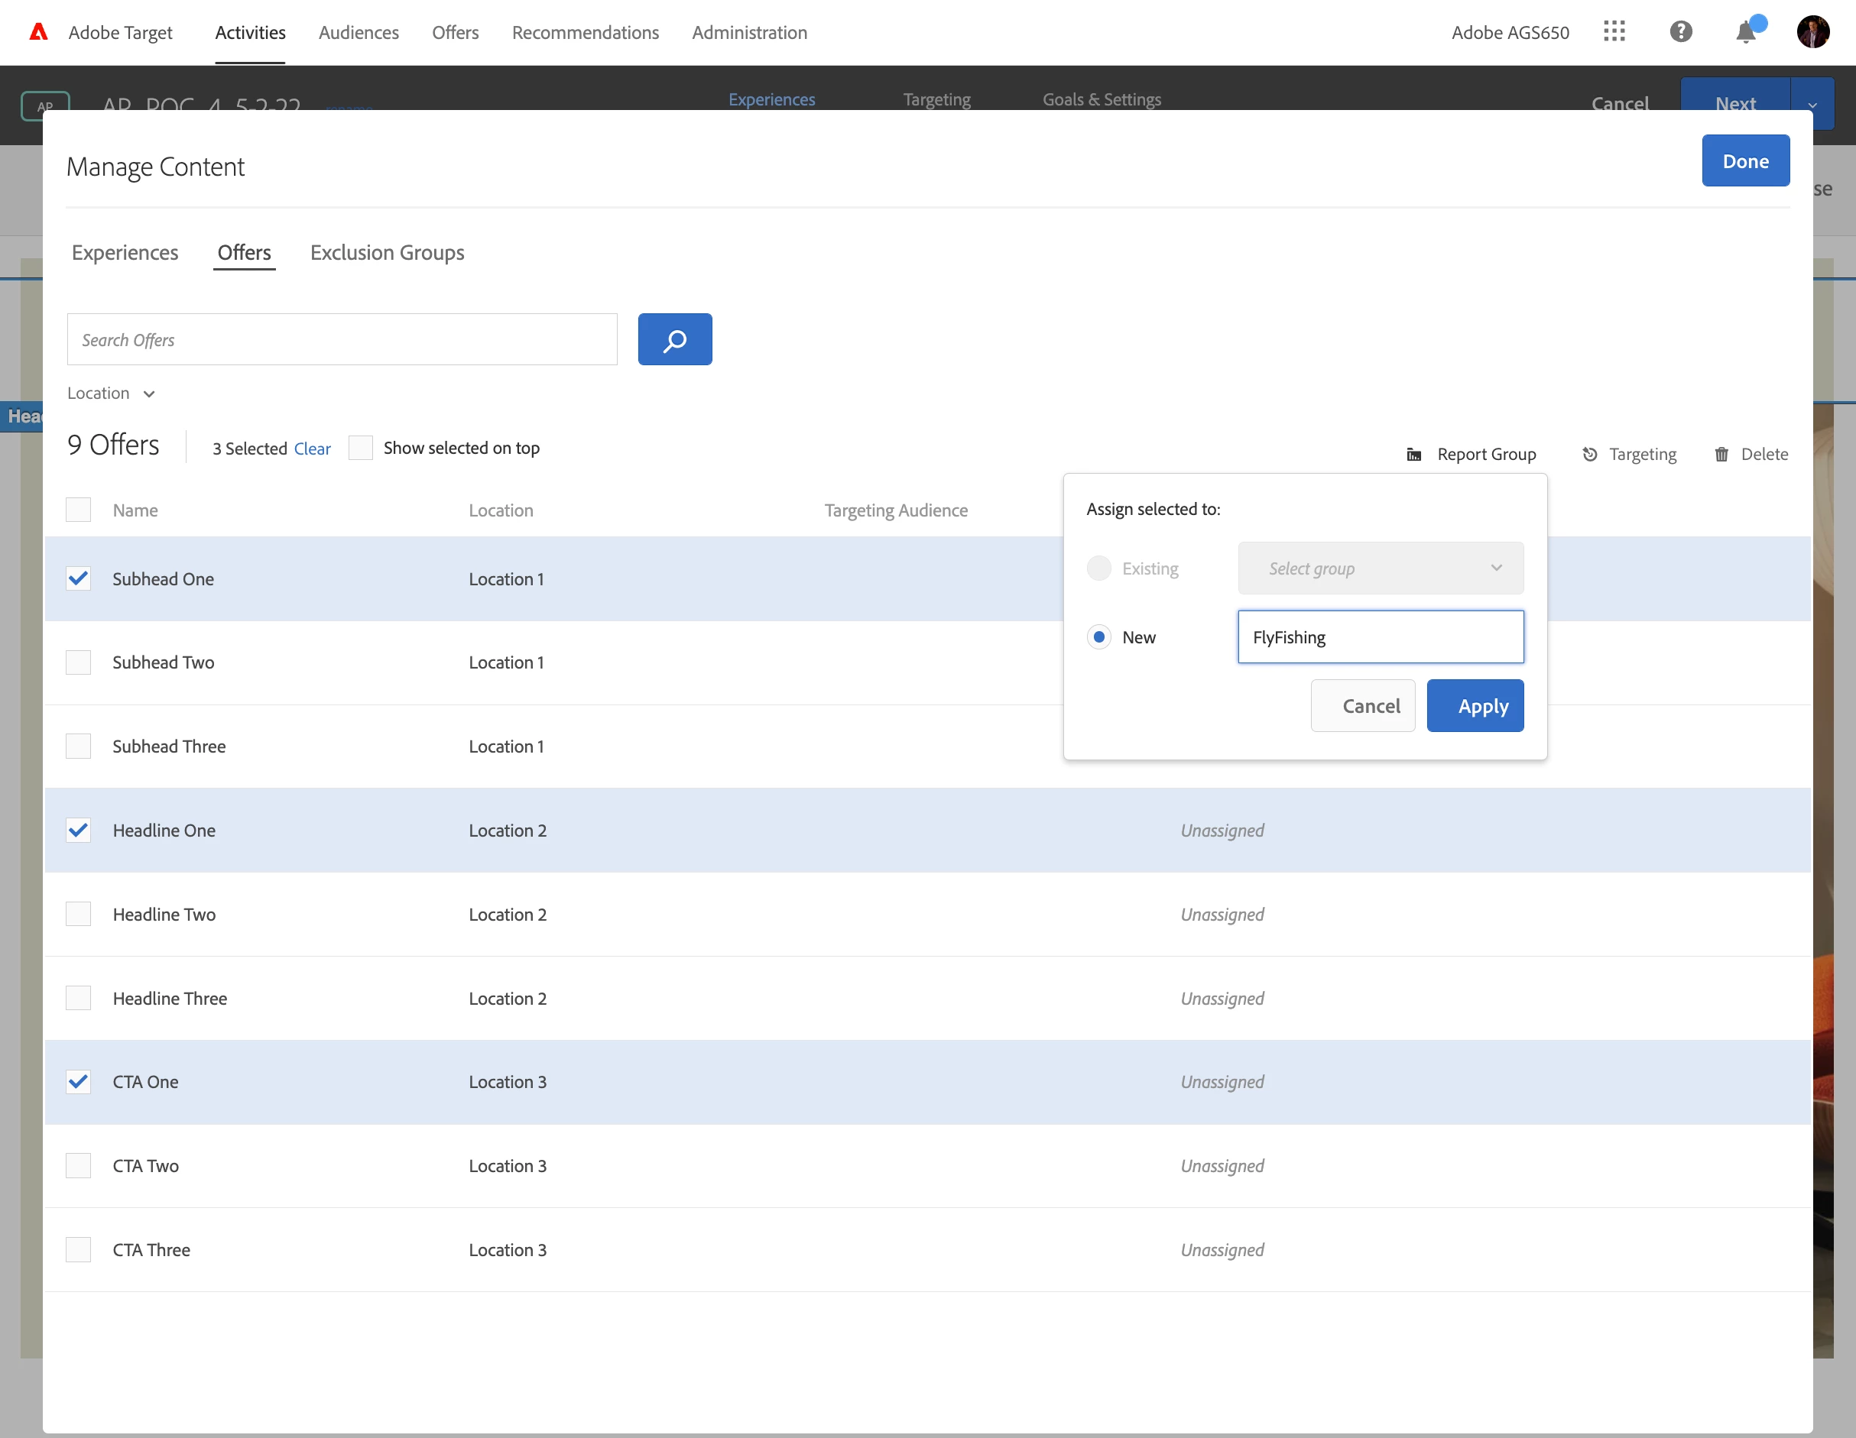This screenshot has height=1438, width=1856.
Task: Click Apply to assign the report group
Action: [x=1475, y=706]
